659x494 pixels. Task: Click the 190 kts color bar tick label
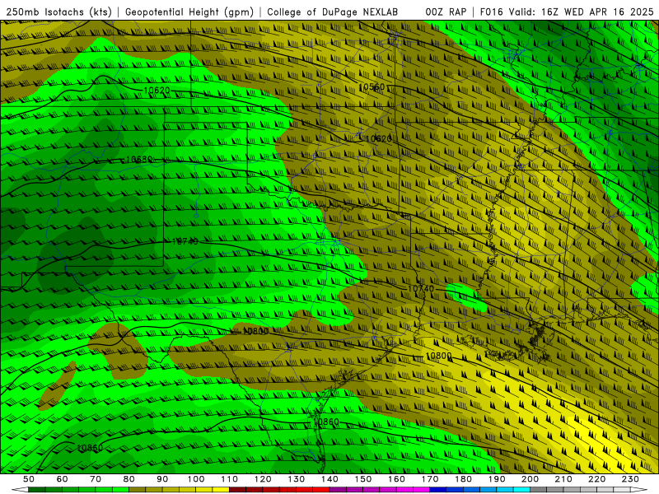click(497, 479)
